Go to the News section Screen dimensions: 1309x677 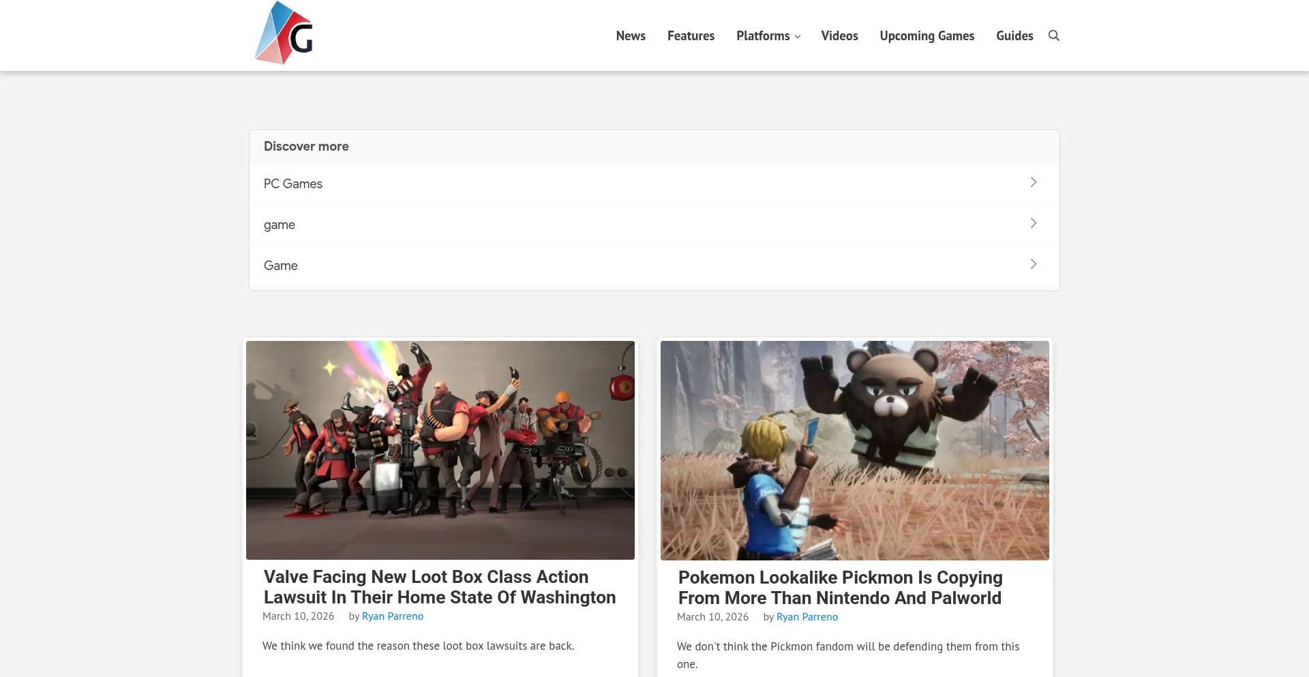click(631, 35)
